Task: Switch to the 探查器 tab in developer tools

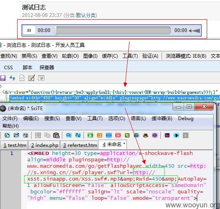Action: pos(47,68)
